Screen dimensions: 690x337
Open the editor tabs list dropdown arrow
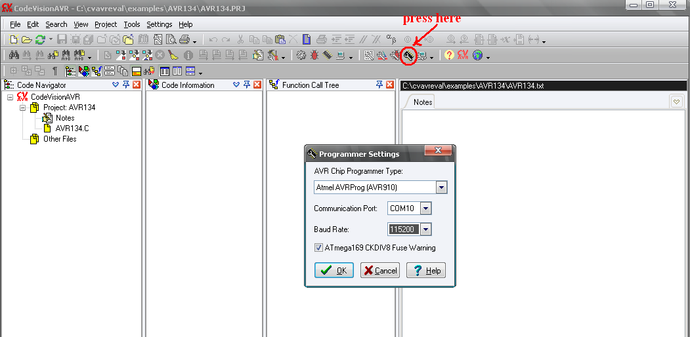(x=677, y=102)
